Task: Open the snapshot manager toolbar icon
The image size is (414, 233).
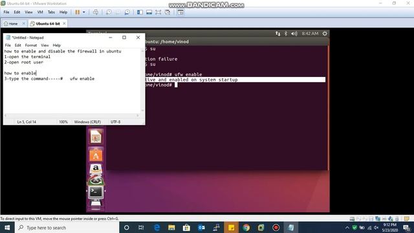Action: tap(127, 12)
